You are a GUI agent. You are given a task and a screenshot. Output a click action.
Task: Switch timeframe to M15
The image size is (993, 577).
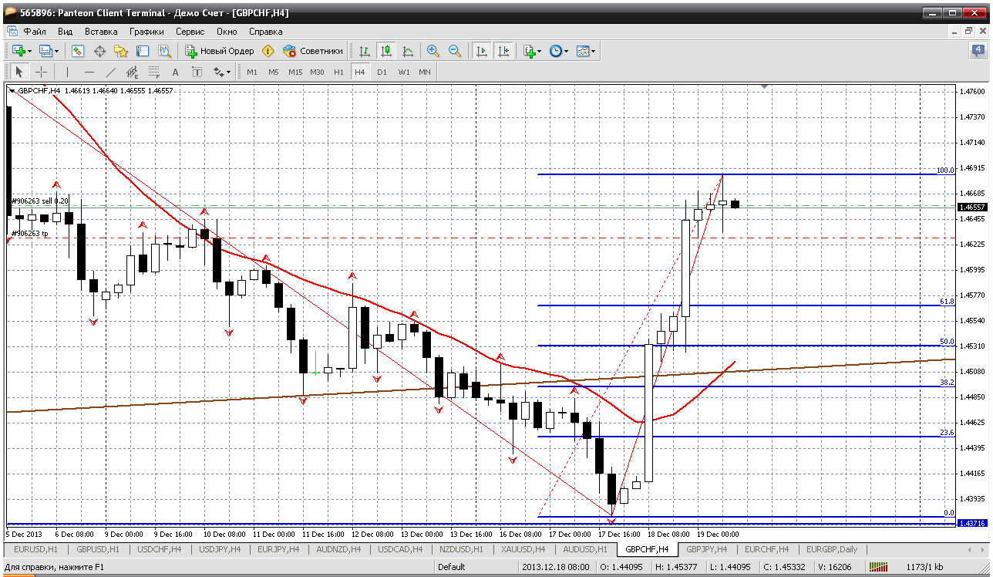[x=295, y=72]
